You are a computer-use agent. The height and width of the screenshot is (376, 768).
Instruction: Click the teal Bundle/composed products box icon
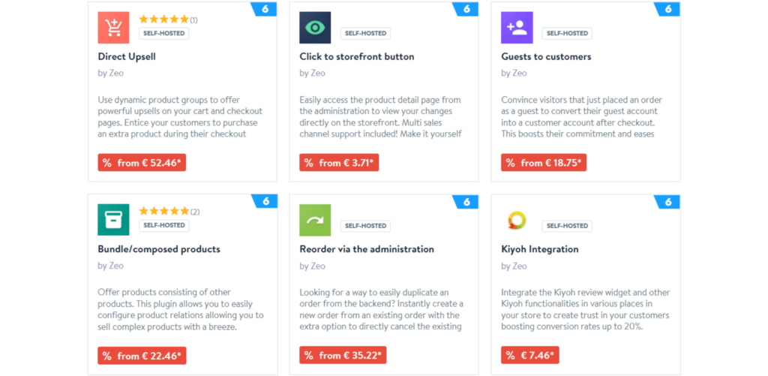tap(113, 220)
